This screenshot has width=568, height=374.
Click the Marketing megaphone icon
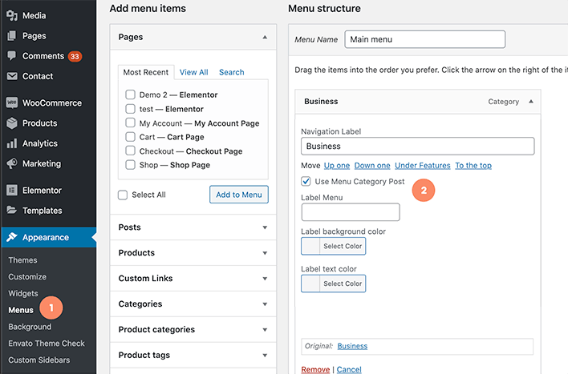(x=12, y=163)
